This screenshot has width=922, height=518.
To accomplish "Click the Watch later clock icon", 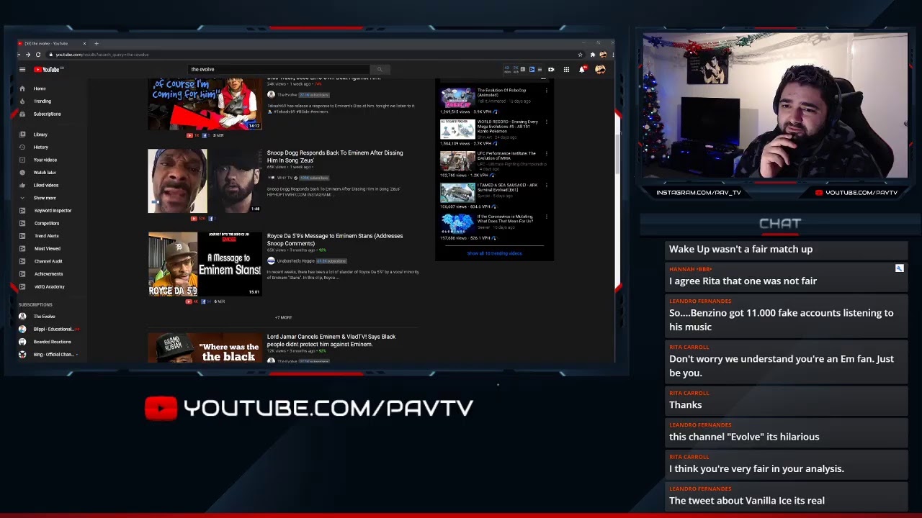I will [x=22, y=173].
